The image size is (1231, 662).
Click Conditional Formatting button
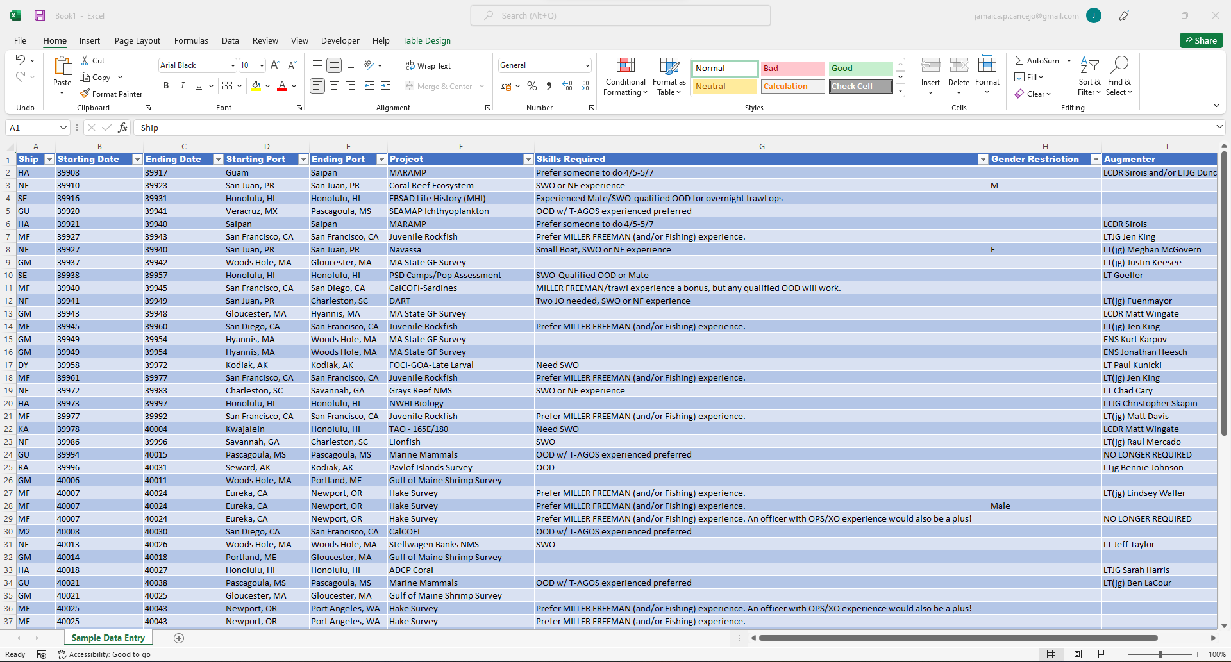click(x=625, y=76)
